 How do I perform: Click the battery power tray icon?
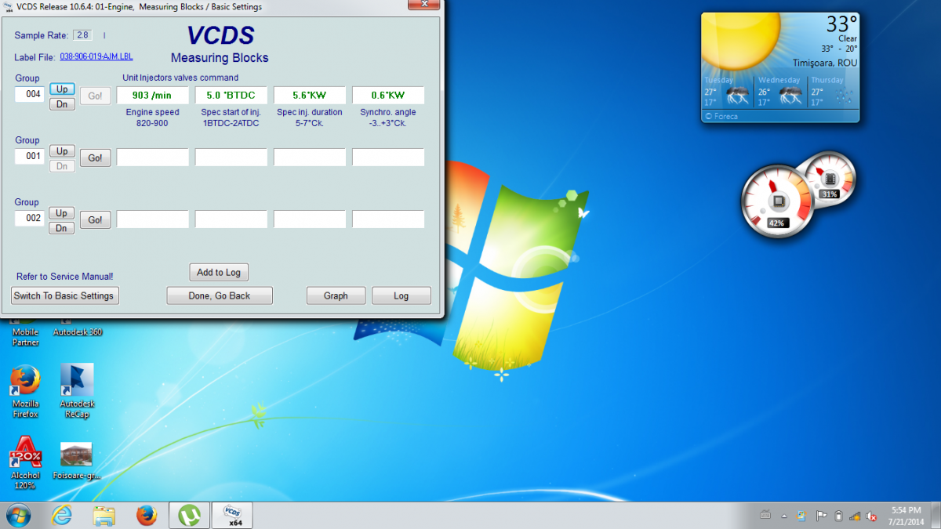coord(838,516)
